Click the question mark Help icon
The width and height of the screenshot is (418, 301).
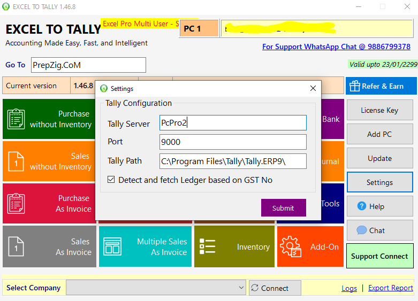361,206
